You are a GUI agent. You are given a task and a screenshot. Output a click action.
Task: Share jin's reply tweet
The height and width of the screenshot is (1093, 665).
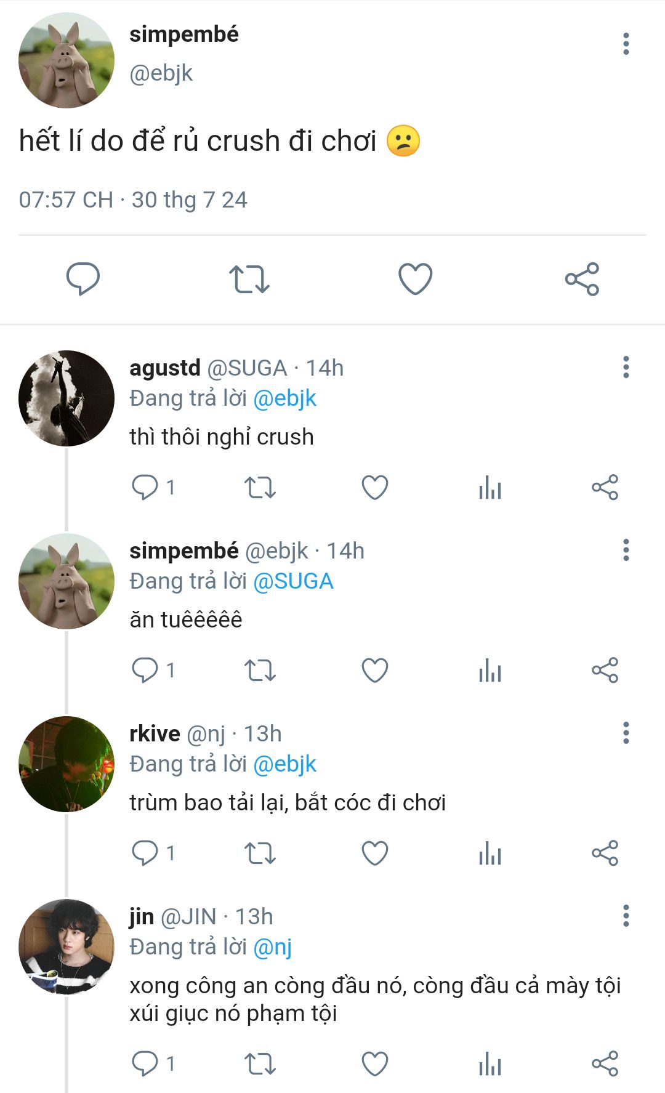click(x=605, y=1064)
